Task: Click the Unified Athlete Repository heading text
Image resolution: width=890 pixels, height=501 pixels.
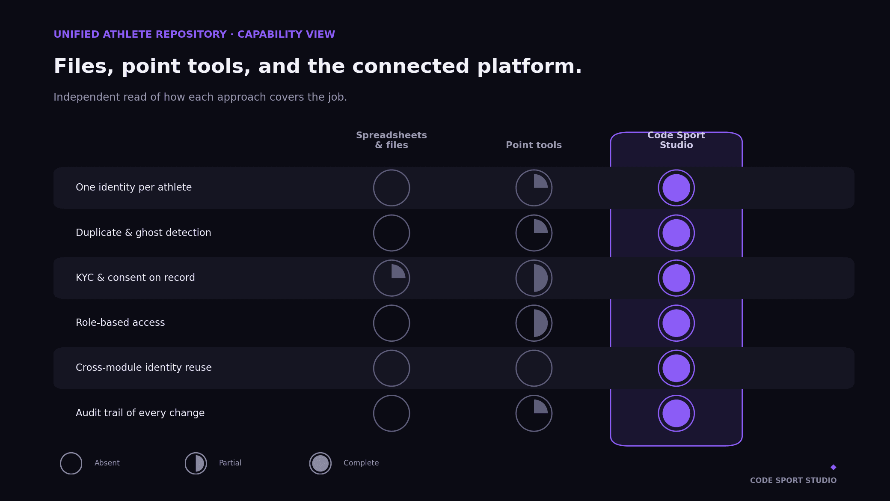Action: tap(194, 35)
